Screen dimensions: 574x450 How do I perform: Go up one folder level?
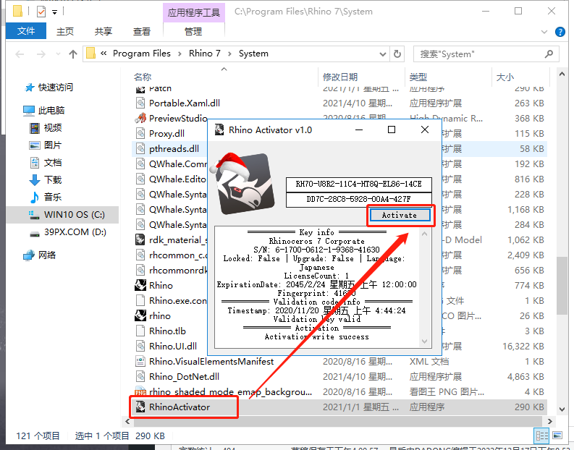point(73,54)
